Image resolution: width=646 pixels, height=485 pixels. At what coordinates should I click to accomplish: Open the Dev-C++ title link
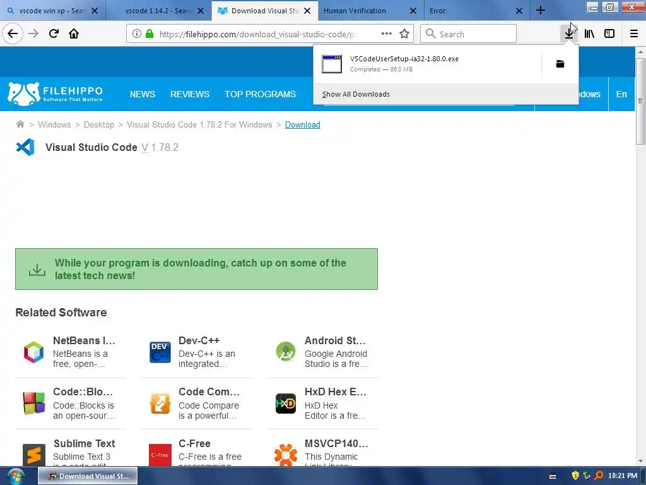coord(199,340)
